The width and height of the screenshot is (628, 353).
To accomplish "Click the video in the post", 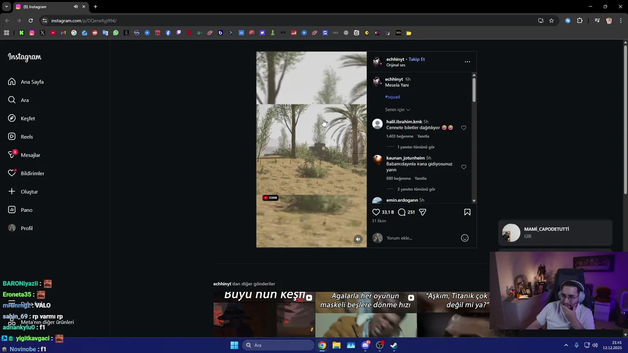I will point(311,150).
